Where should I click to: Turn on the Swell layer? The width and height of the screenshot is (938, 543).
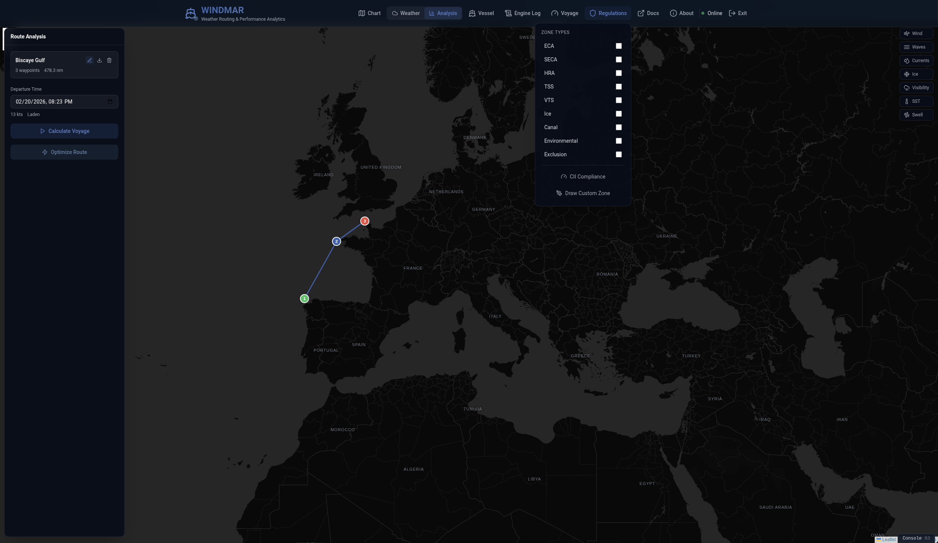point(916,115)
